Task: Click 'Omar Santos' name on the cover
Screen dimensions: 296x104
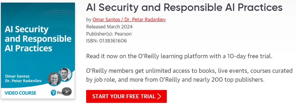Action: (x=17, y=76)
